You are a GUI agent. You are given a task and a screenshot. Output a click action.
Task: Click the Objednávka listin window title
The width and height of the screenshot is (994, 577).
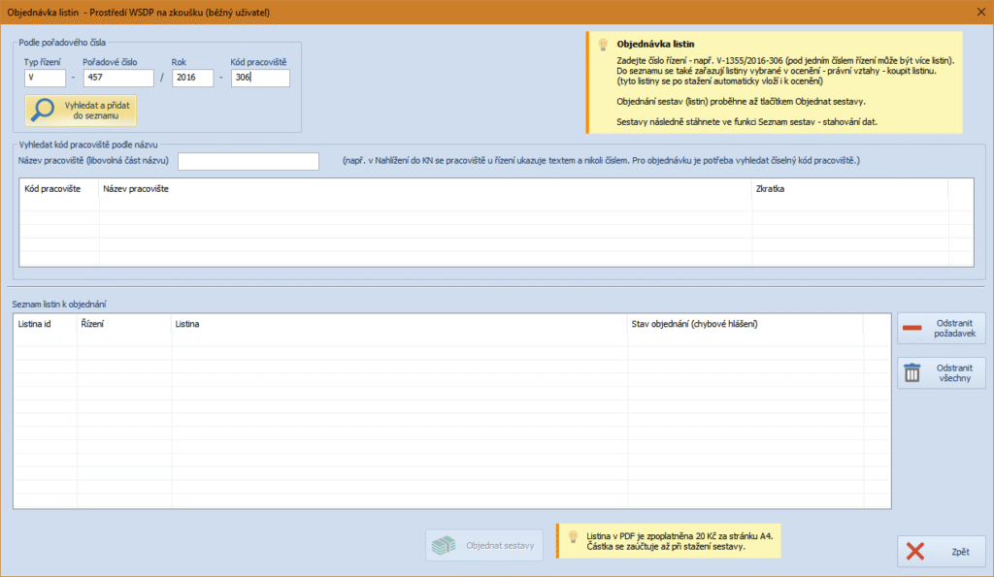138,12
